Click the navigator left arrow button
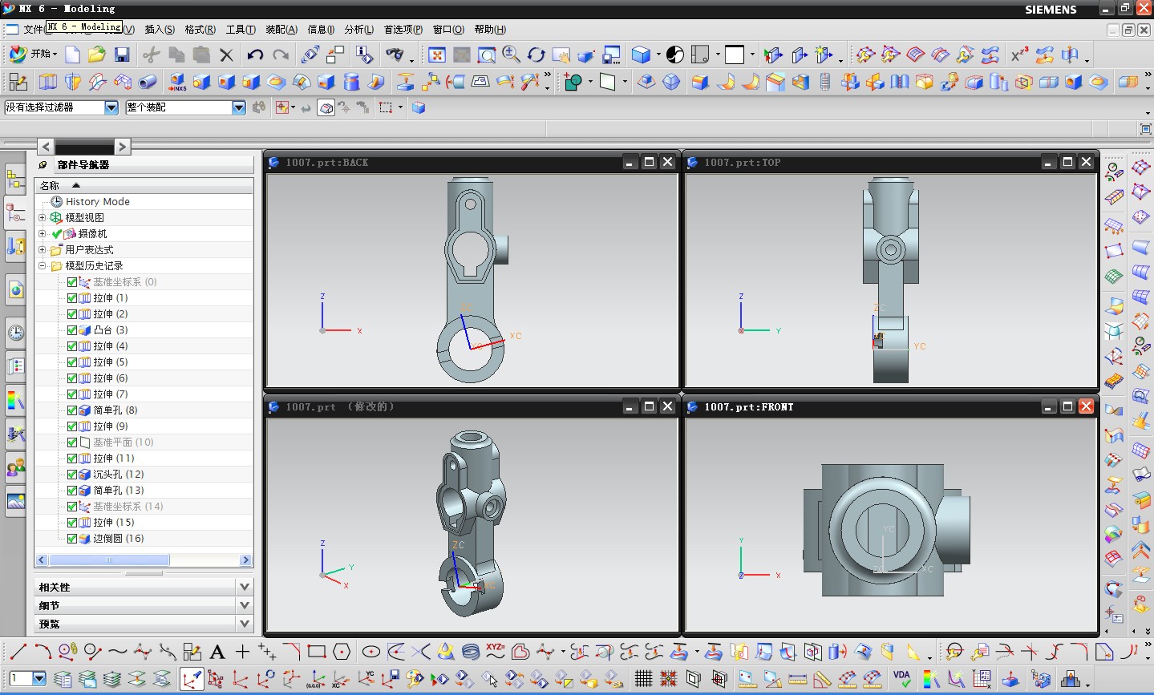 (46, 146)
